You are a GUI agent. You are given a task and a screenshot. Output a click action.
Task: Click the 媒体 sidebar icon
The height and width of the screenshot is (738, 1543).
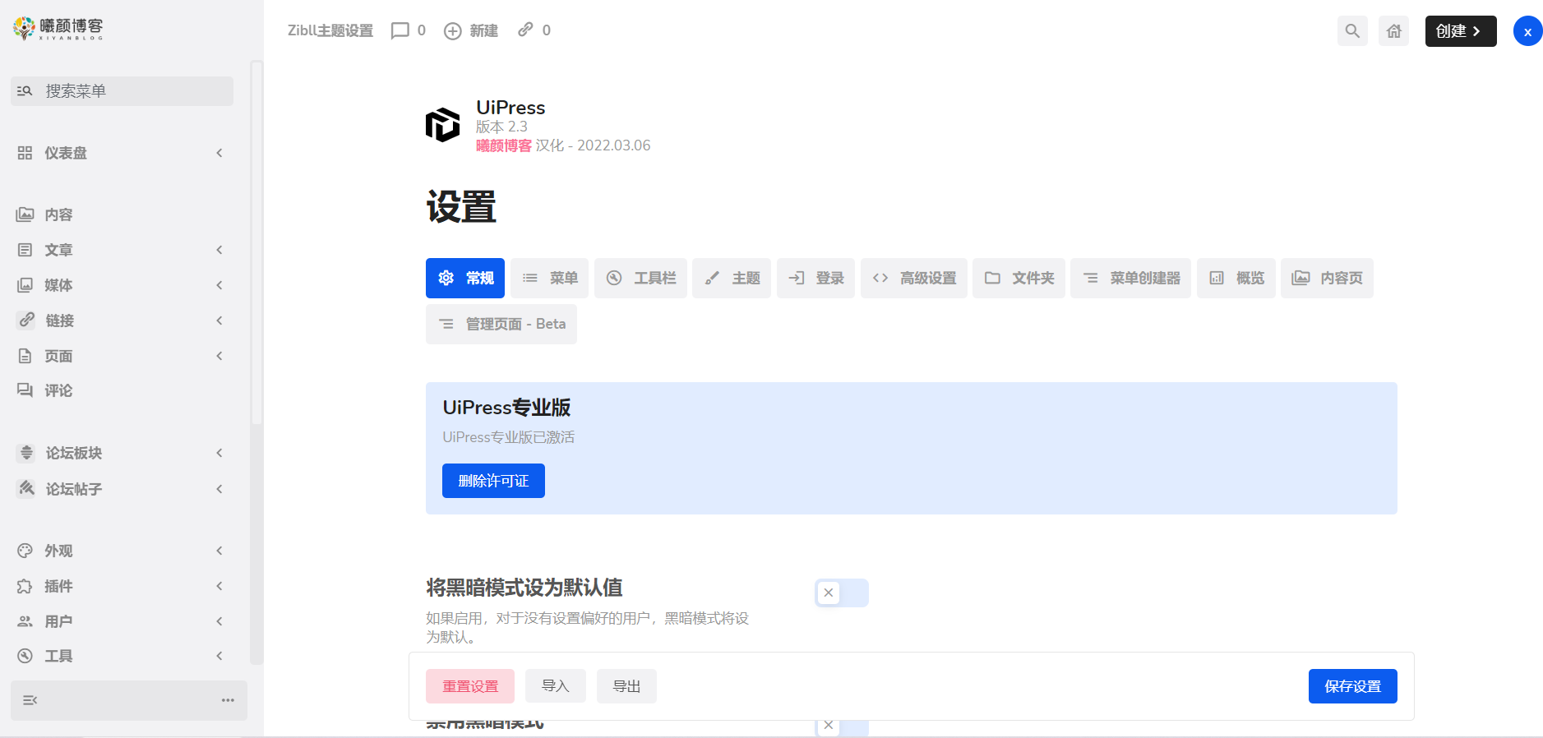25,285
